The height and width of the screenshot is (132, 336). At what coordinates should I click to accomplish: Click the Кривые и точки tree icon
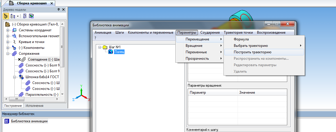pos(14,42)
